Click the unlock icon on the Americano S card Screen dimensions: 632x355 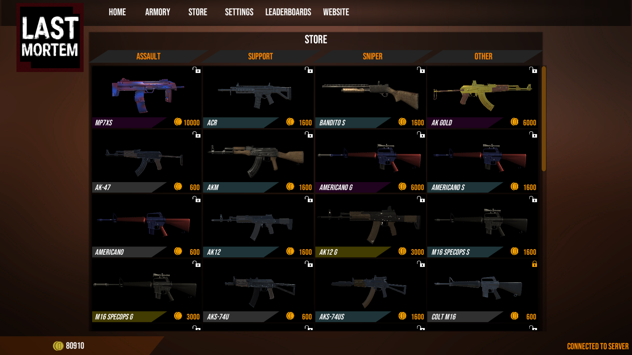[x=533, y=134]
